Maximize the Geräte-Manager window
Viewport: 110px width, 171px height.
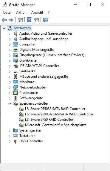pyautogui.click(x=89, y=4)
